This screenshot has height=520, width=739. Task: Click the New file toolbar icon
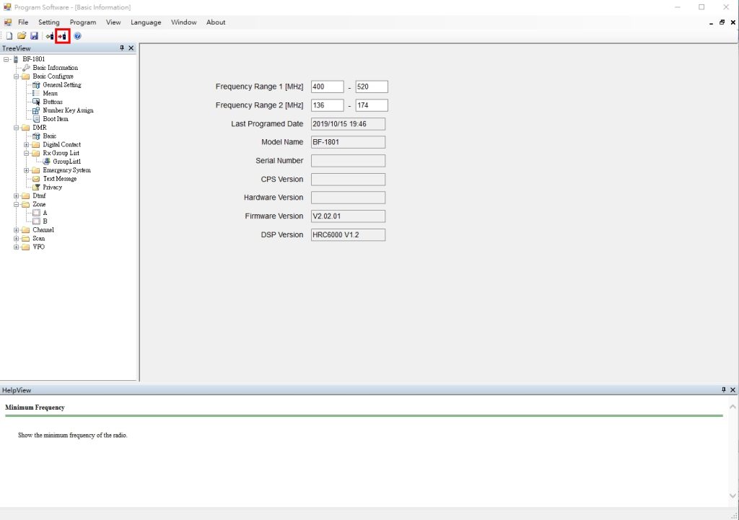[x=9, y=36]
